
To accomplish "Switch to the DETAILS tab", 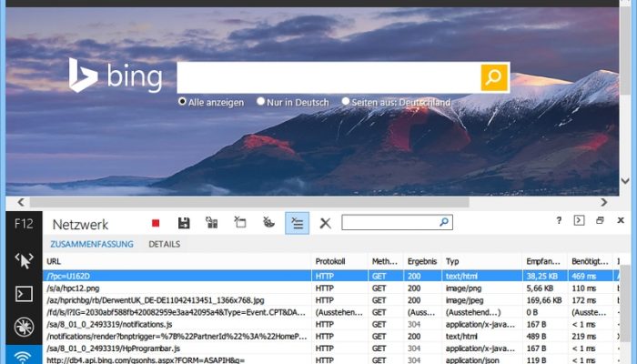I will pos(164,244).
